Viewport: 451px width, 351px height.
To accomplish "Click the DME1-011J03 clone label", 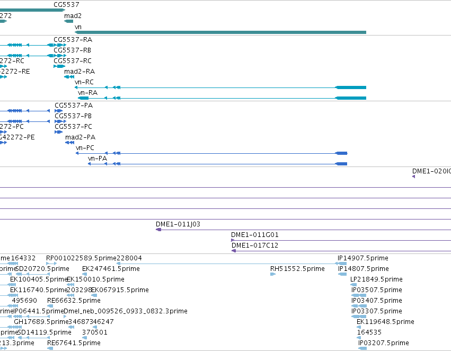I will point(178,224).
